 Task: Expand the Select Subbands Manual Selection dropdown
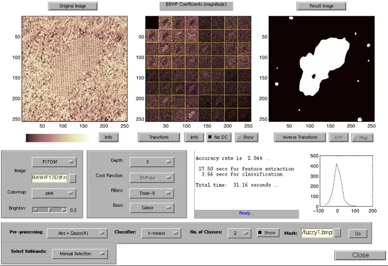tap(80, 254)
